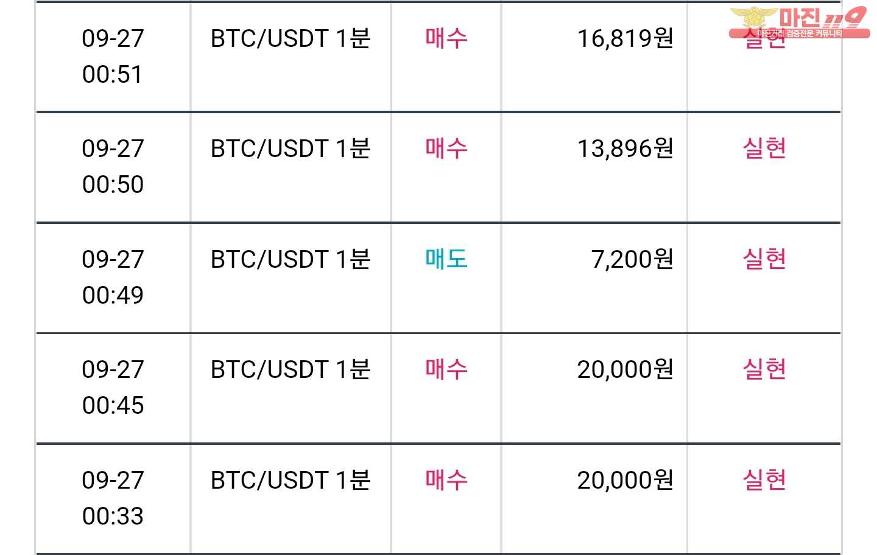Viewport: 877px width, 555px height.
Task: Click the 마진119 watermark logo
Action: [x=799, y=23]
